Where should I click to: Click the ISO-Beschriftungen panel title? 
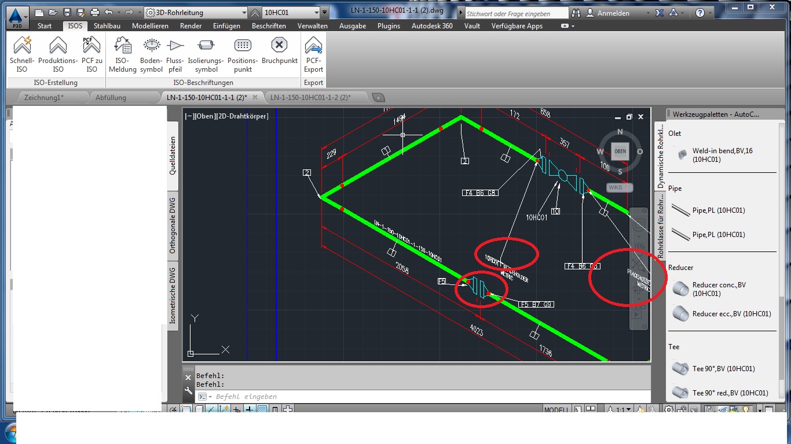203,83
